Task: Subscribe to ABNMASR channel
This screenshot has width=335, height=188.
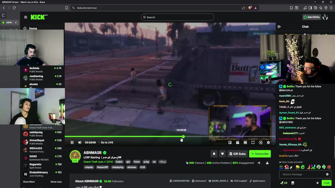Action: click(x=260, y=154)
